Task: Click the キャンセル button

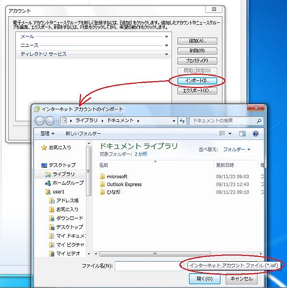Action: pos(241,278)
